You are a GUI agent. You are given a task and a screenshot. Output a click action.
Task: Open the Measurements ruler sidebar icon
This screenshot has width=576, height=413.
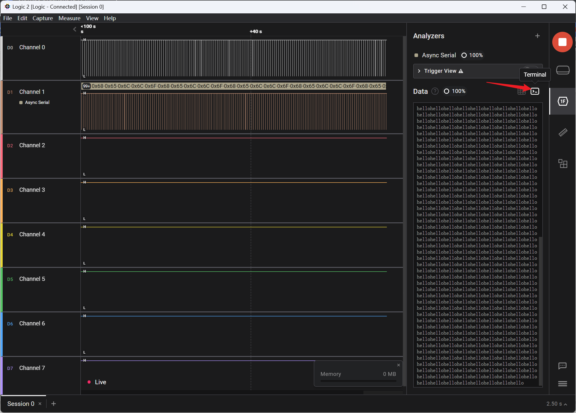click(563, 132)
